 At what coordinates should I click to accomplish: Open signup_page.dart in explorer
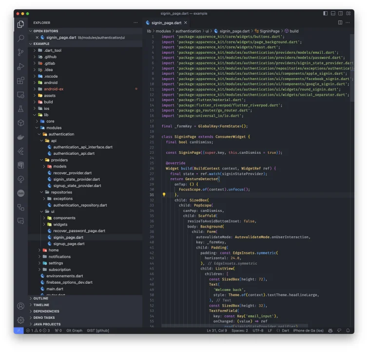click(x=85, y=244)
